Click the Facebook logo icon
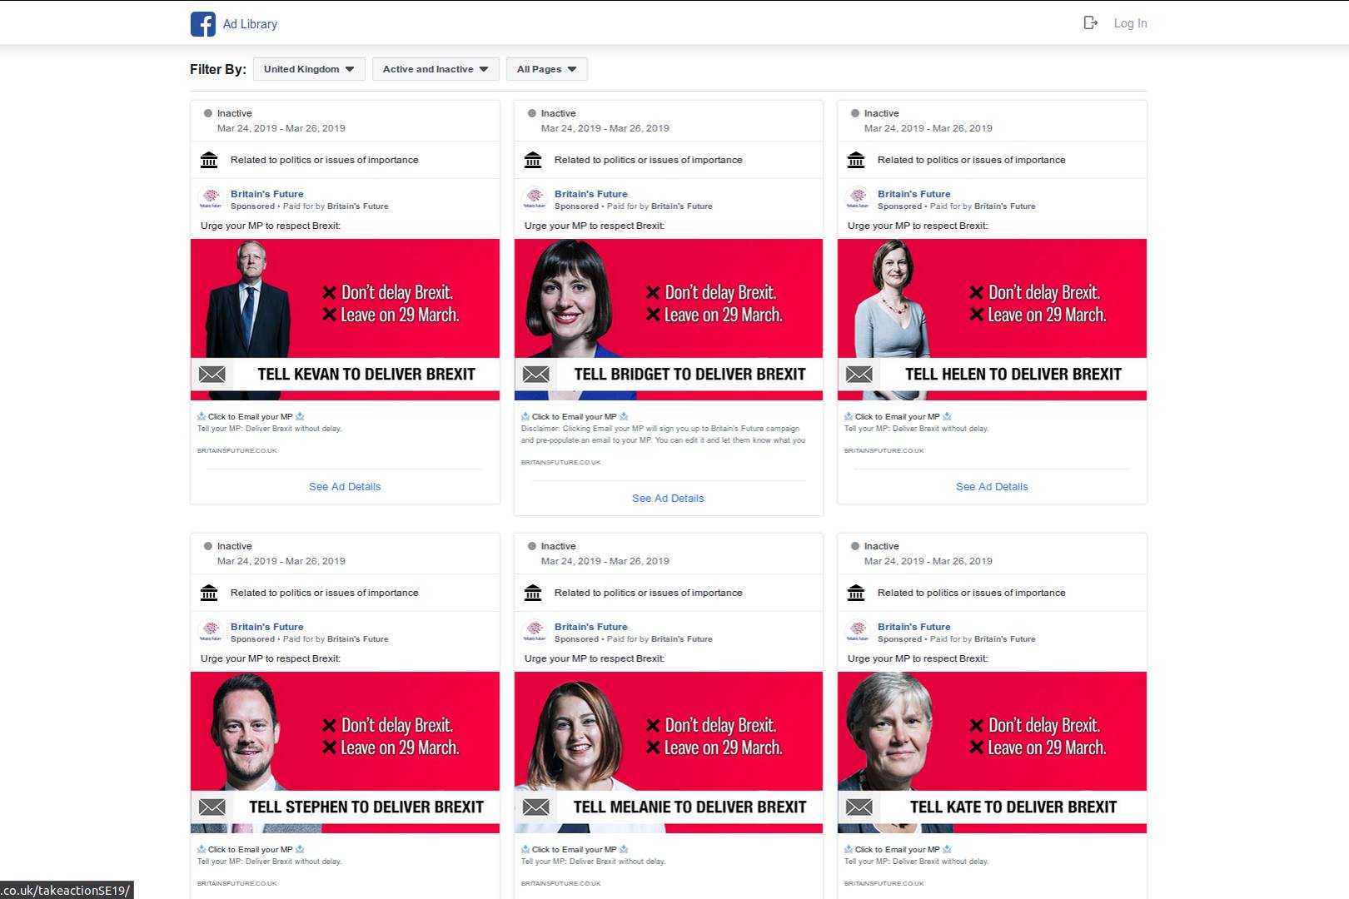The height and width of the screenshot is (899, 1349). pyautogui.click(x=202, y=24)
